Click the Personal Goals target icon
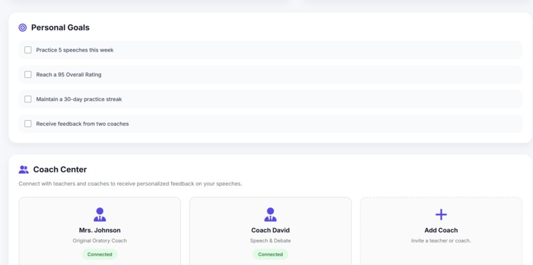Screen dimensions: 533x265 22,28
